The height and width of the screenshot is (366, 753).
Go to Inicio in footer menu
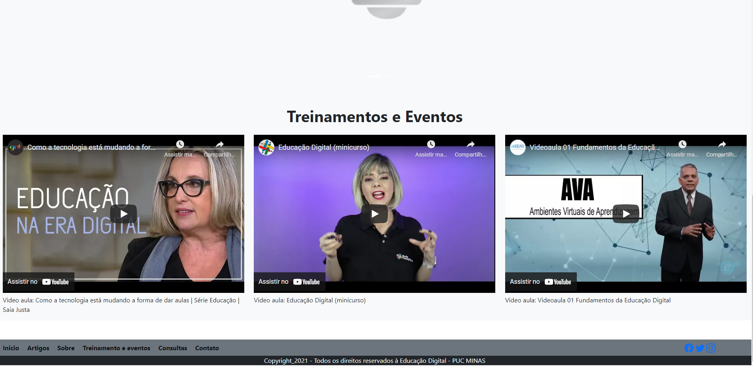[11, 348]
